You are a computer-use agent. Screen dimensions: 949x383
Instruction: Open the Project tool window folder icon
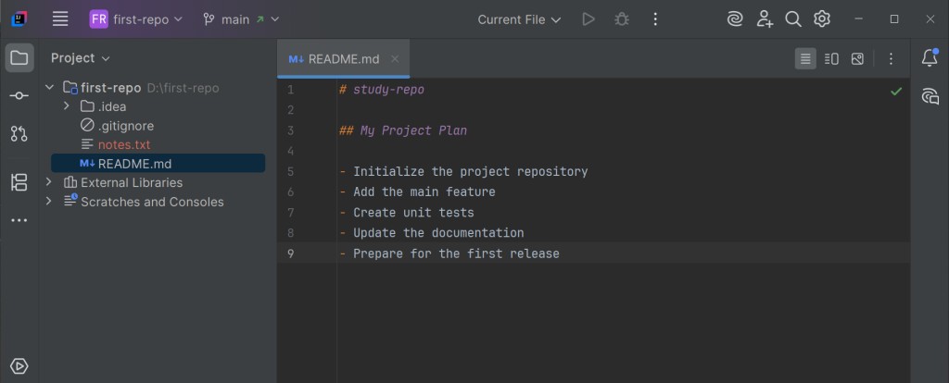(19, 58)
